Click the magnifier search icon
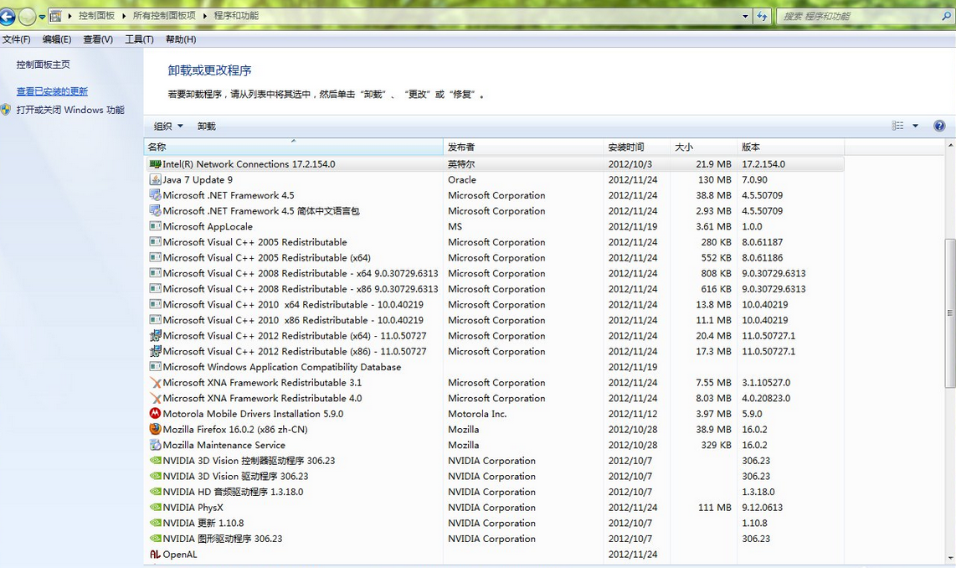 click(947, 17)
